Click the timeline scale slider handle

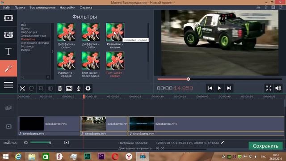[50, 143]
